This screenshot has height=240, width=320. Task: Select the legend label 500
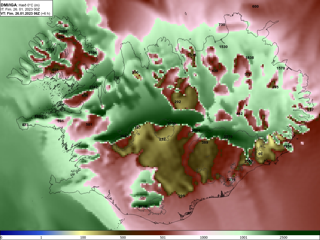[123, 237]
